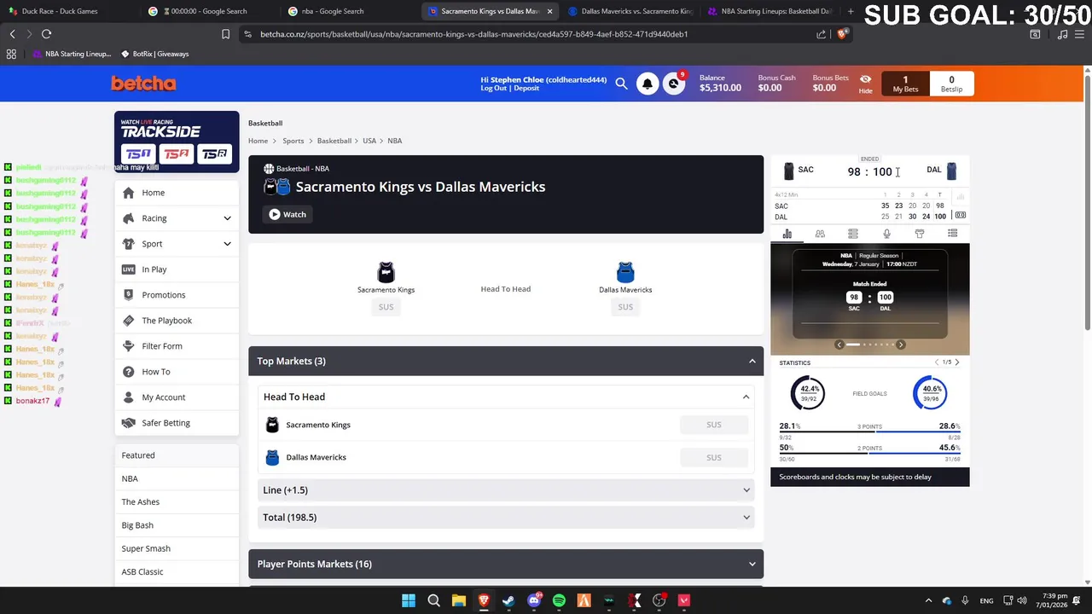Open TSR Trackside channel
This screenshot has width=1092, height=614.
[x=214, y=153]
